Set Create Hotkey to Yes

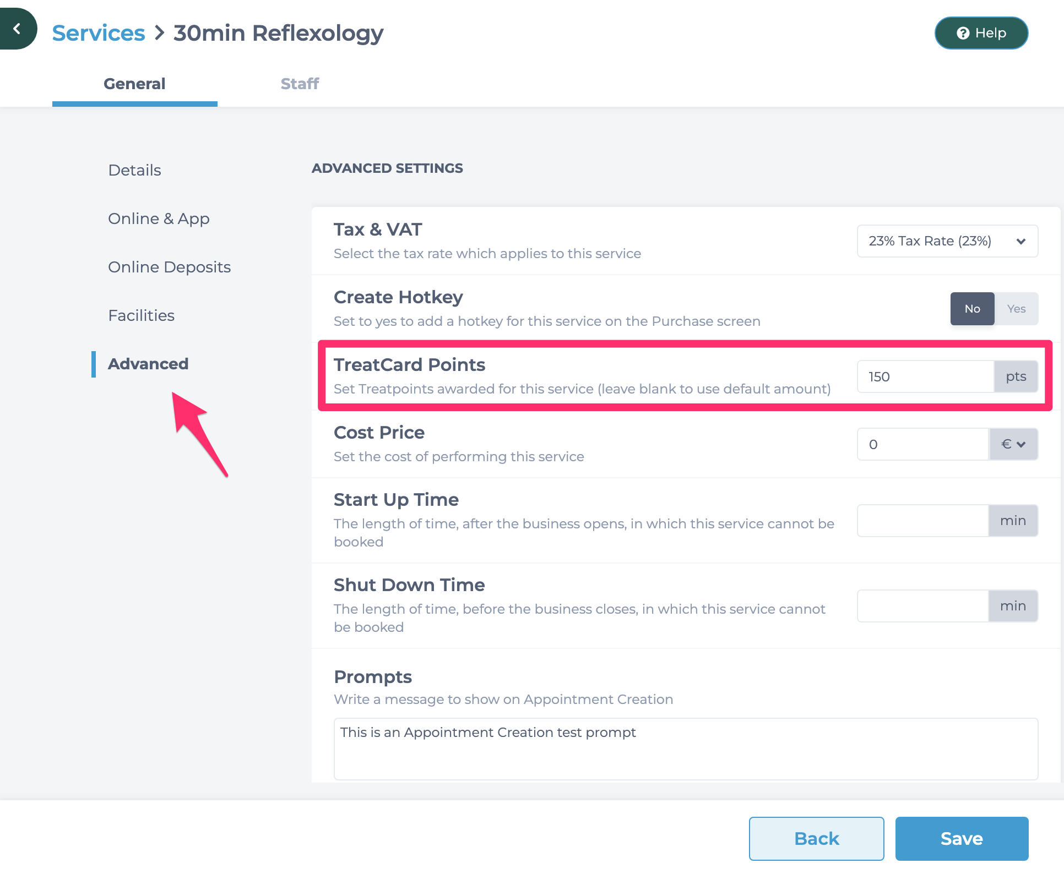pos(1016,309)
